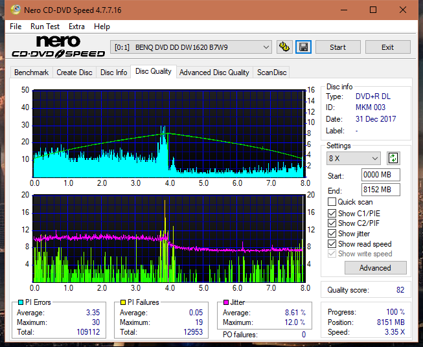Viewport: 423px width, 347px height.
Task: Switch to the Create Disc tab
Action: click(x=74, y=73)
